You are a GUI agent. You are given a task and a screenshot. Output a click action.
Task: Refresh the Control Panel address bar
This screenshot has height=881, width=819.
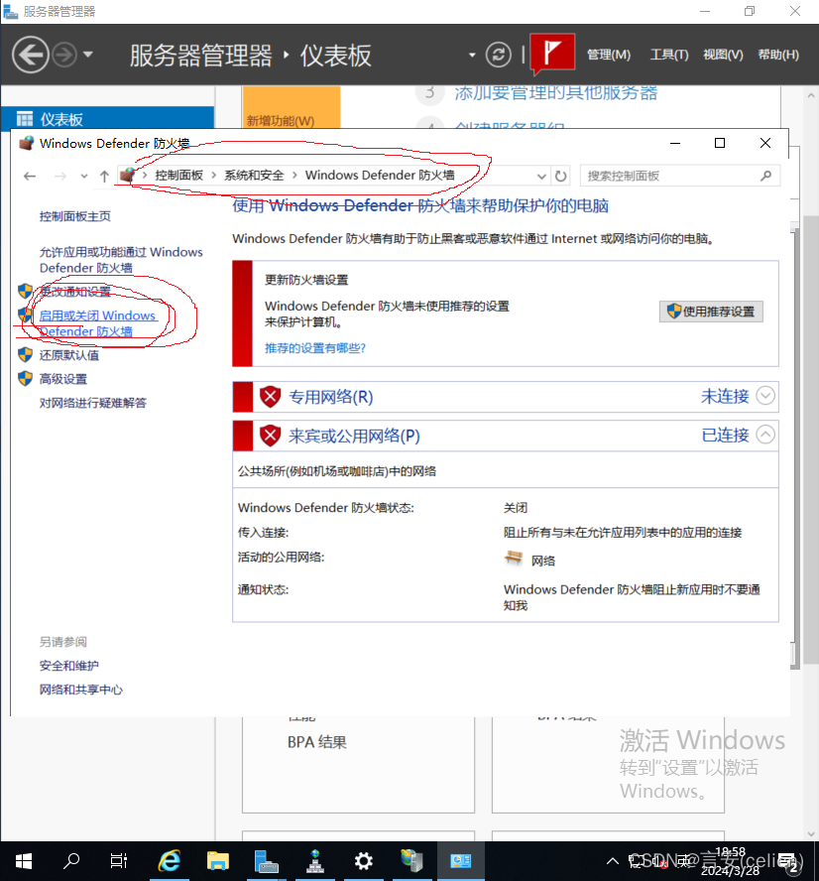tap(561, 177)
